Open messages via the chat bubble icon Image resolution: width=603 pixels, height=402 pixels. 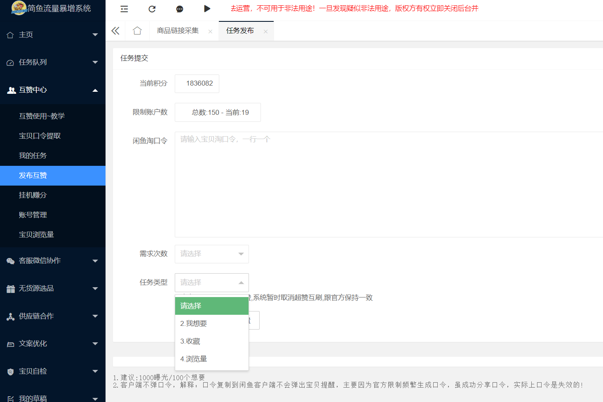[179, 9]
